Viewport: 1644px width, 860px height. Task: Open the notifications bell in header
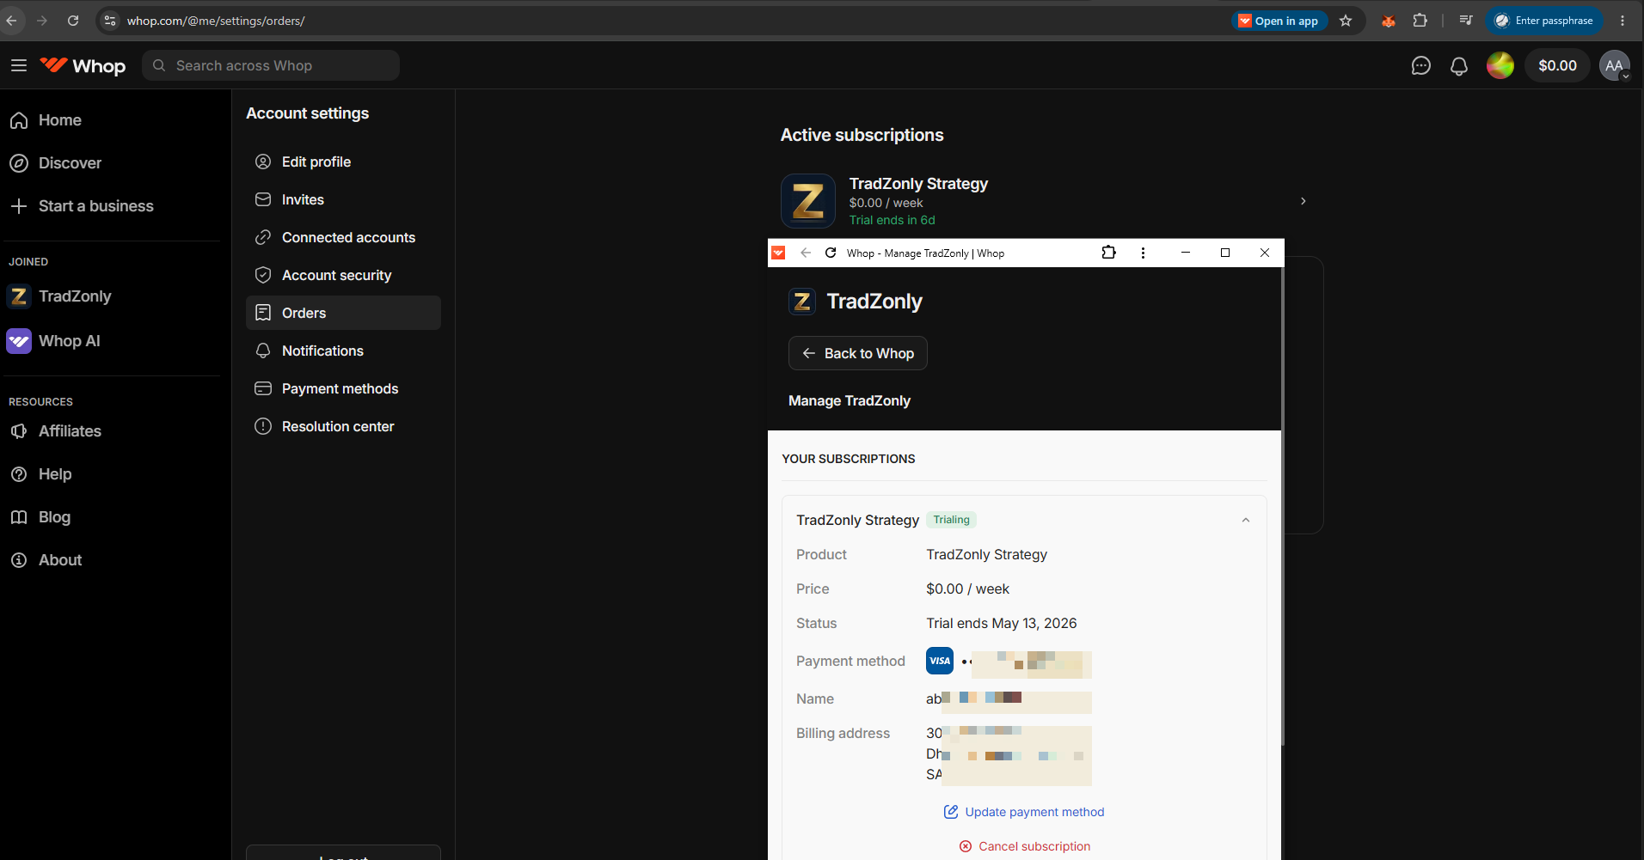1459,65
